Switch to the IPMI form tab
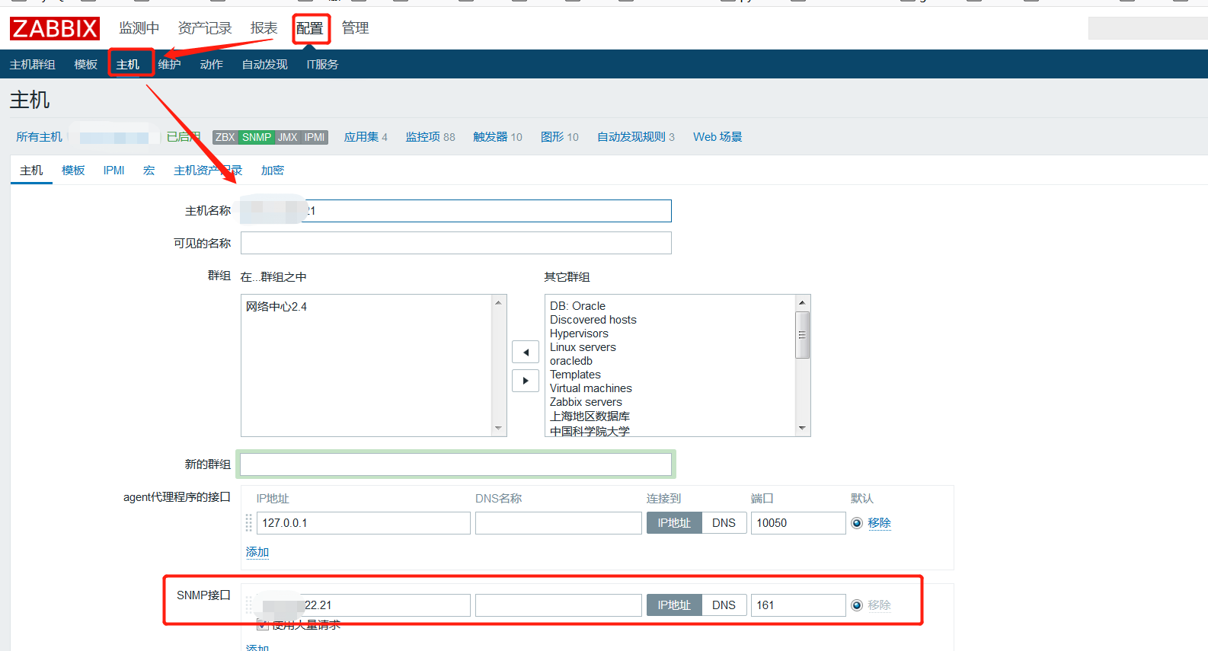This screenshot has width=1208, height=651. click(113, 171)
